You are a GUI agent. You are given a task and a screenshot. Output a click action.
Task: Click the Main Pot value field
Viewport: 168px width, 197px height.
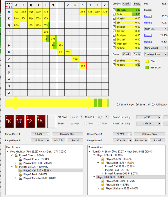101,117
